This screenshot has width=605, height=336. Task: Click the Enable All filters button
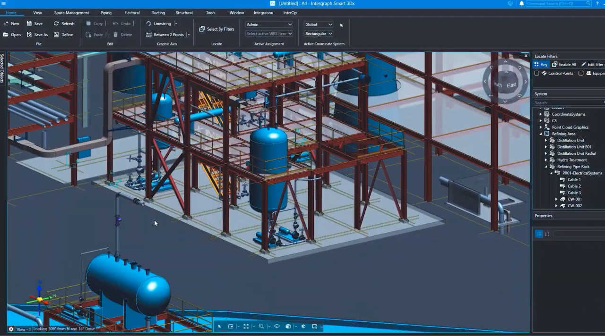564,65
